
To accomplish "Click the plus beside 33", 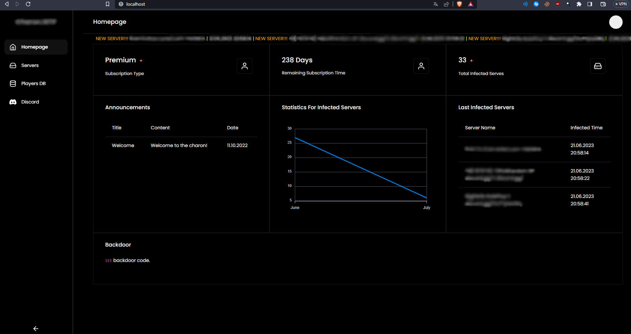I will coord(471,61).
